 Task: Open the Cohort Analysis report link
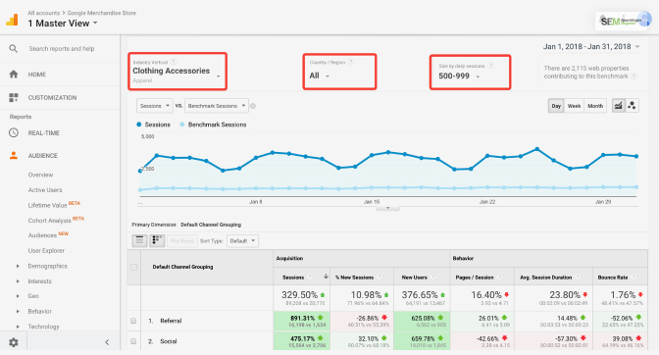click(50, 221)
